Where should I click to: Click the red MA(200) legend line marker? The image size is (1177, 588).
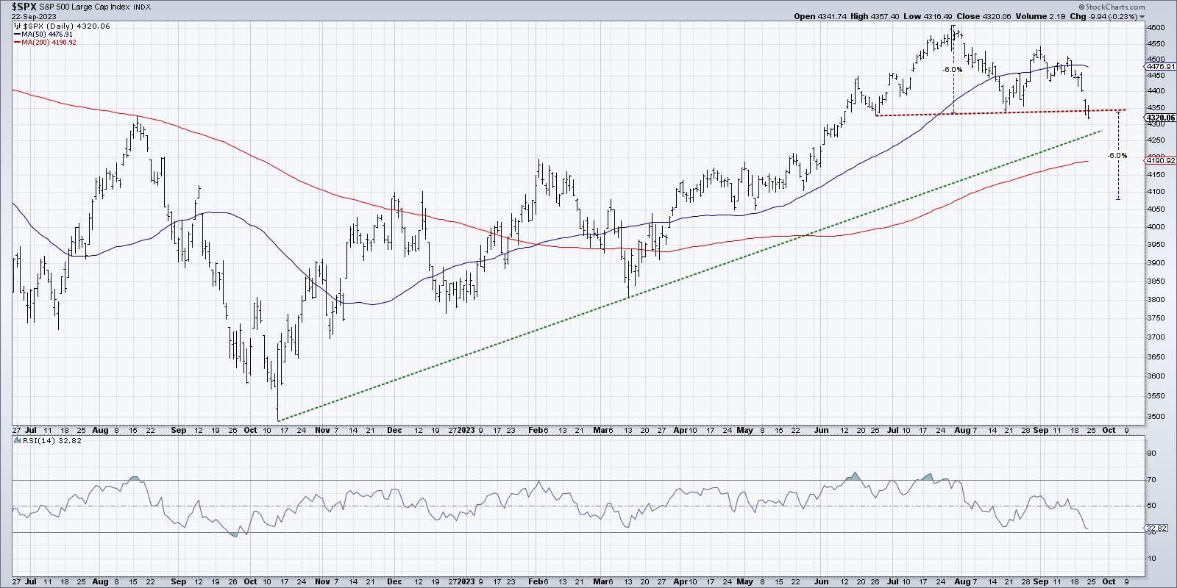[x=18, y=43]
